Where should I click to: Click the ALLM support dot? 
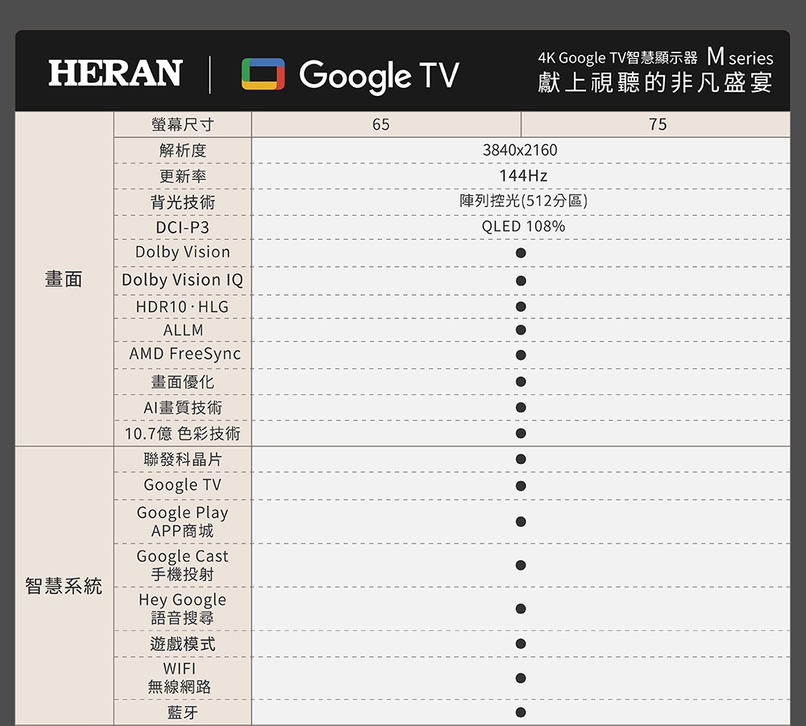coord(521,330)
